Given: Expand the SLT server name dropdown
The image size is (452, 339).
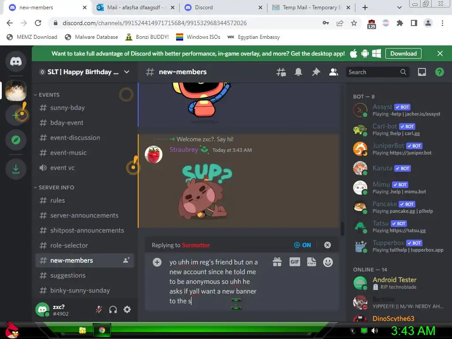Looking at the screenshot, I should 127,72.
